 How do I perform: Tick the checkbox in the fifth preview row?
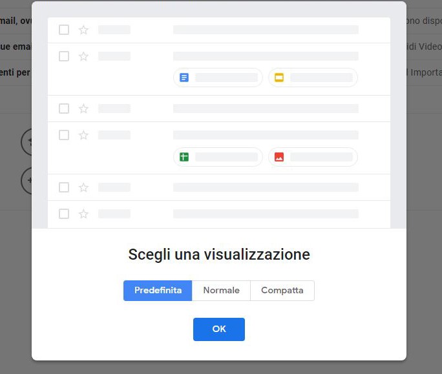click(64, 187)
